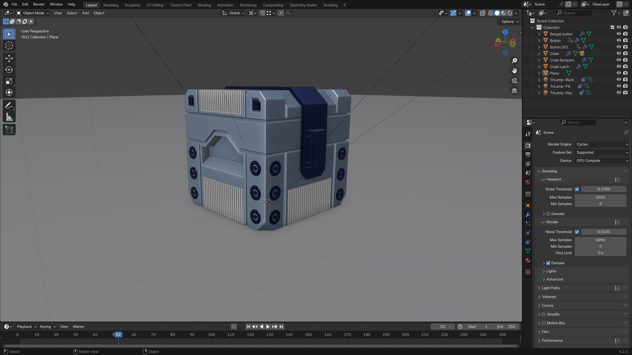Enable the Motion Blur checkbox

coord(544,323)
